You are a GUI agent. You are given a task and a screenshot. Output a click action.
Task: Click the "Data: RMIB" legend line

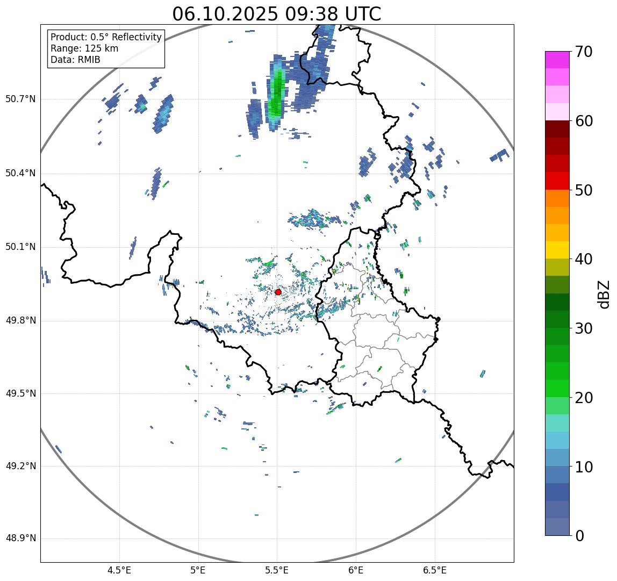75,60
